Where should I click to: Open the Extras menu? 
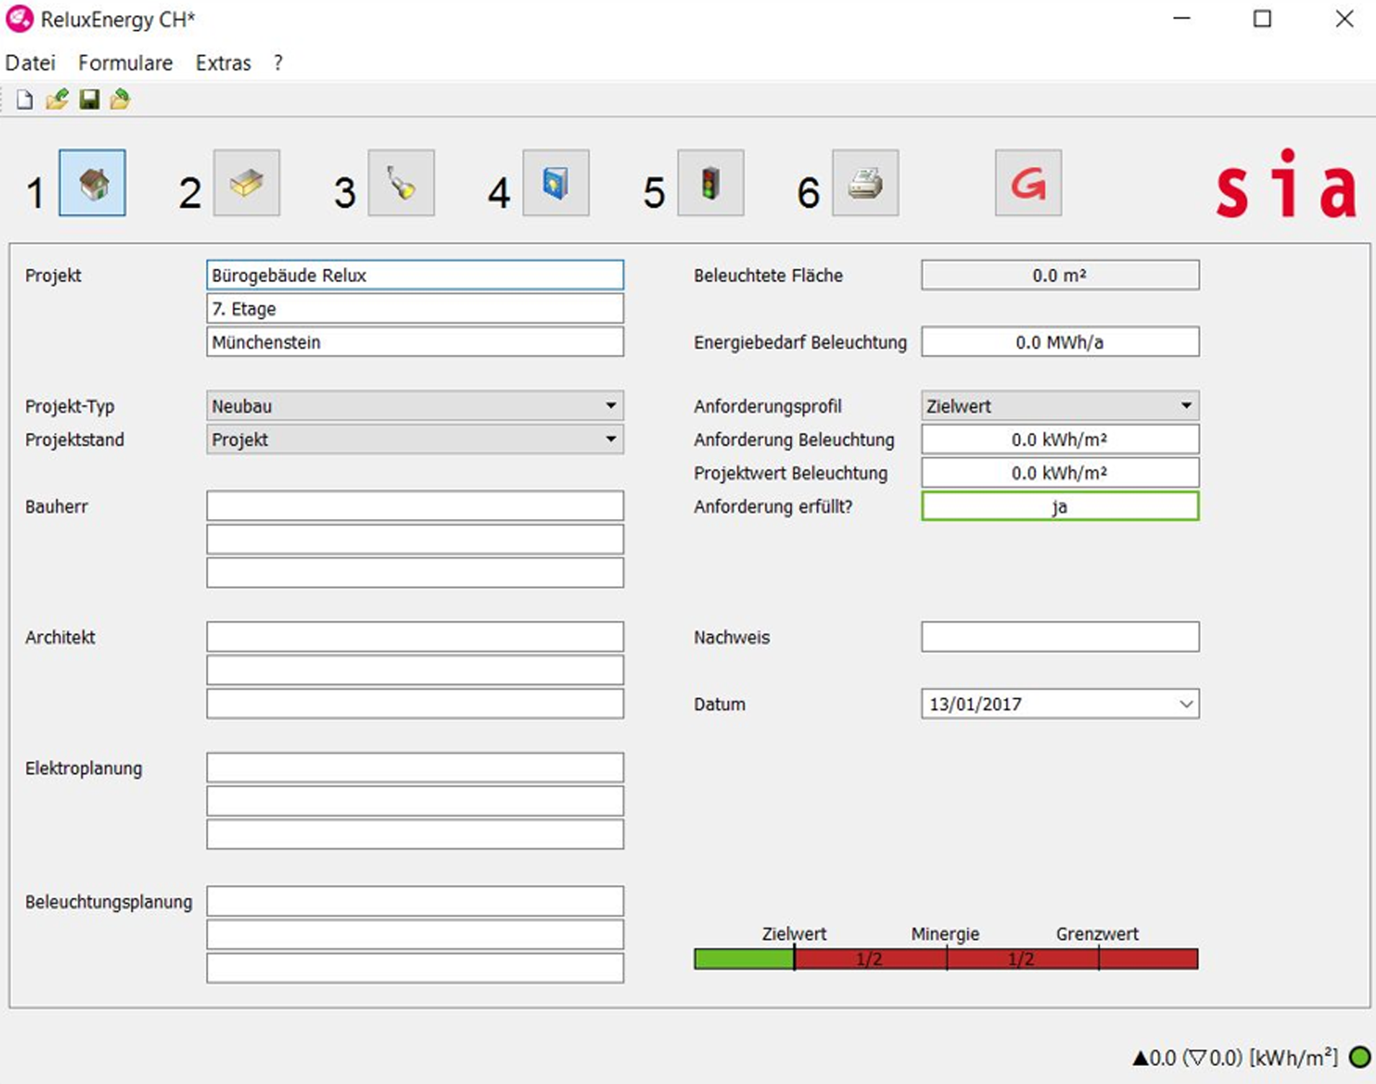(223, 63)
